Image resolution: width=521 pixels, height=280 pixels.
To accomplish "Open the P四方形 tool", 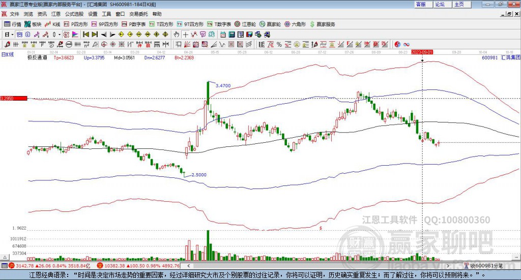I will (x=76, y=24).
